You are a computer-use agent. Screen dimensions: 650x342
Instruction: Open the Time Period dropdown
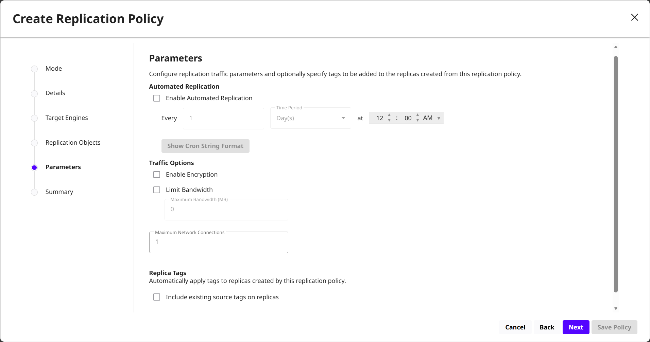click(x=310, y=118)
